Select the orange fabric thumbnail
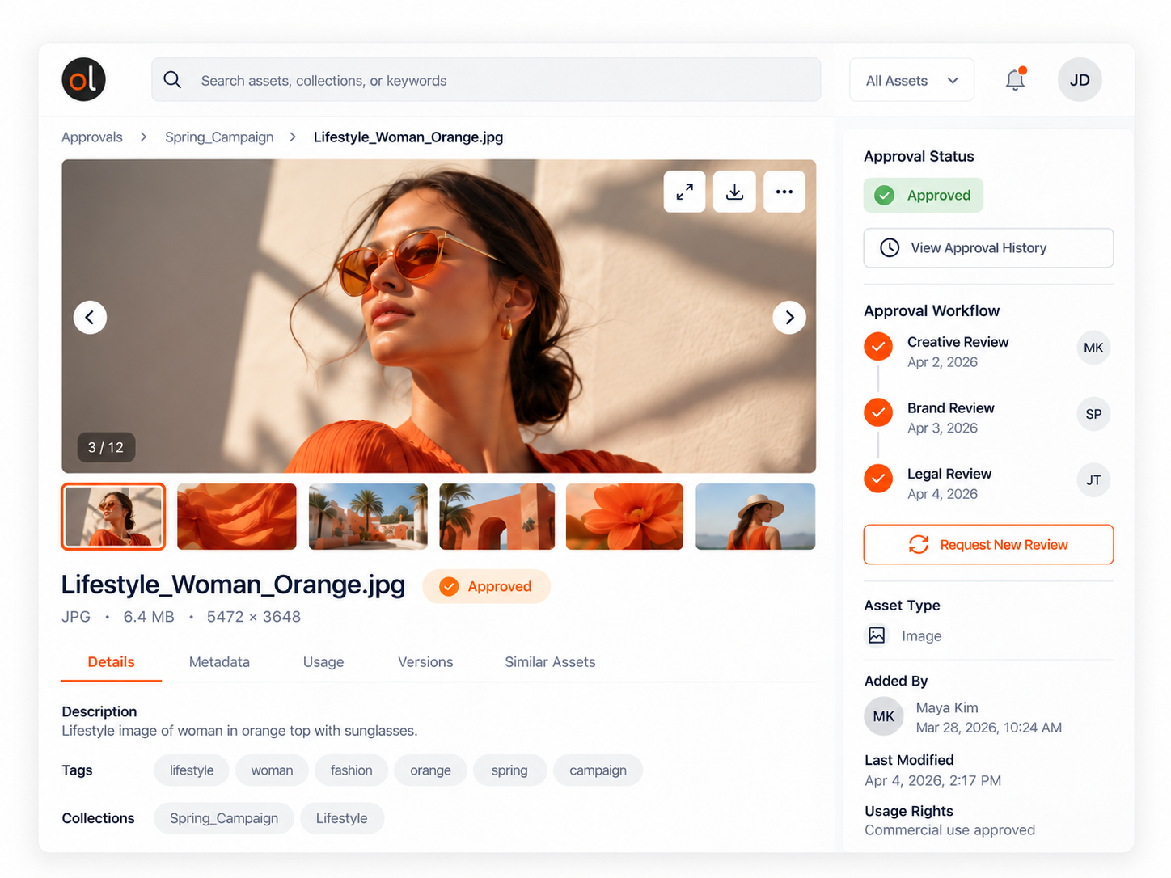 click(x=236, y=517)
